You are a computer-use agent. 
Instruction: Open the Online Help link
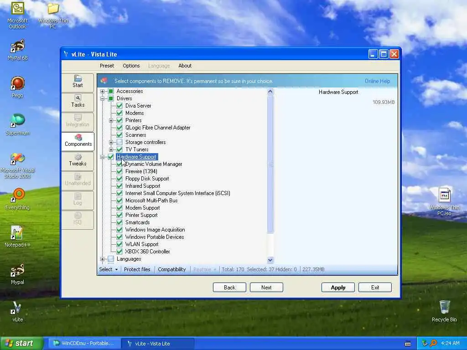(x=377, y=81)
